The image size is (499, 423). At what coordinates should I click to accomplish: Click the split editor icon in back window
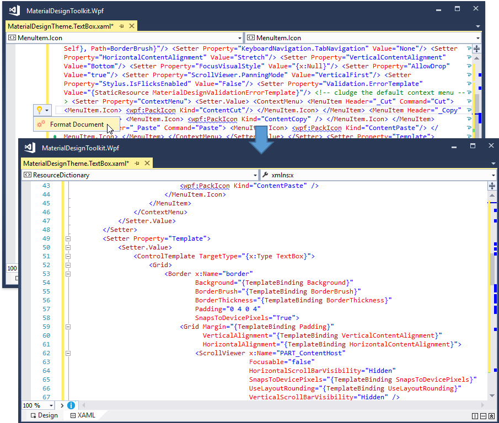(477, 49)
